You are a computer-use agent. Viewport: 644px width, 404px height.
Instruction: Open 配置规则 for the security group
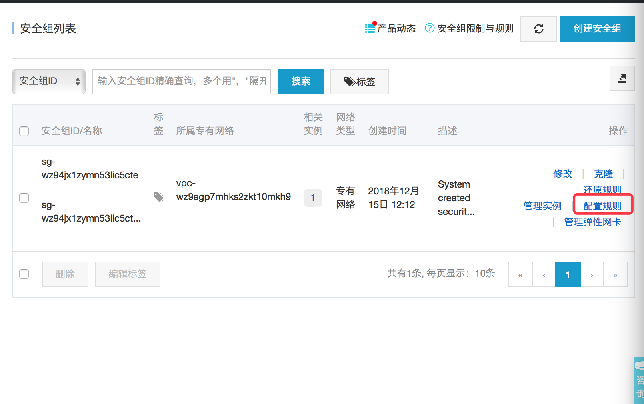(602, 206)
